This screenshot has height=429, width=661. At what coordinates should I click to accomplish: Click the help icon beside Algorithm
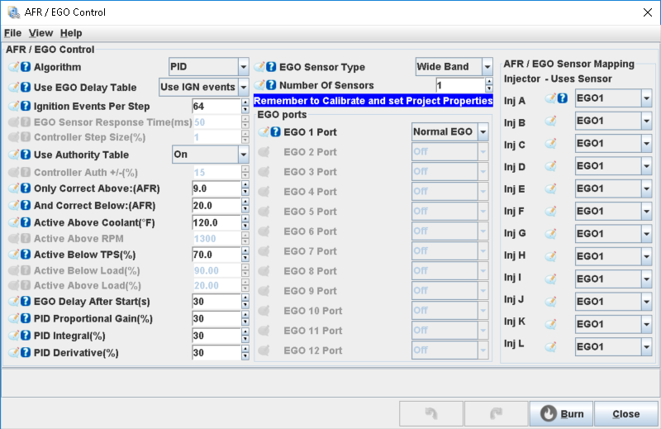pyautogui.click(x=26, y=67)
